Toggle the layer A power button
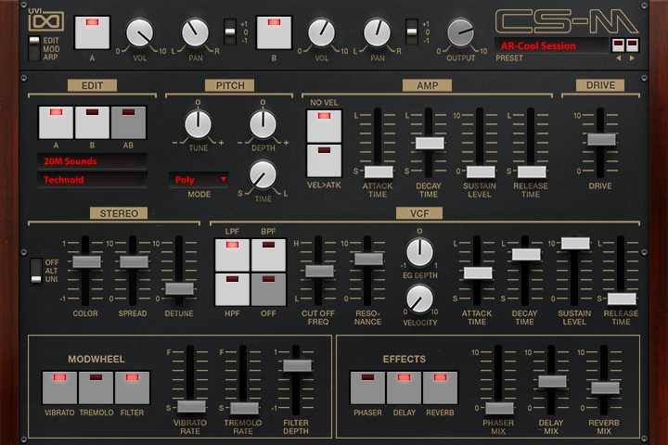This screenshot has height=445, width=668. [x=91, y=32]
